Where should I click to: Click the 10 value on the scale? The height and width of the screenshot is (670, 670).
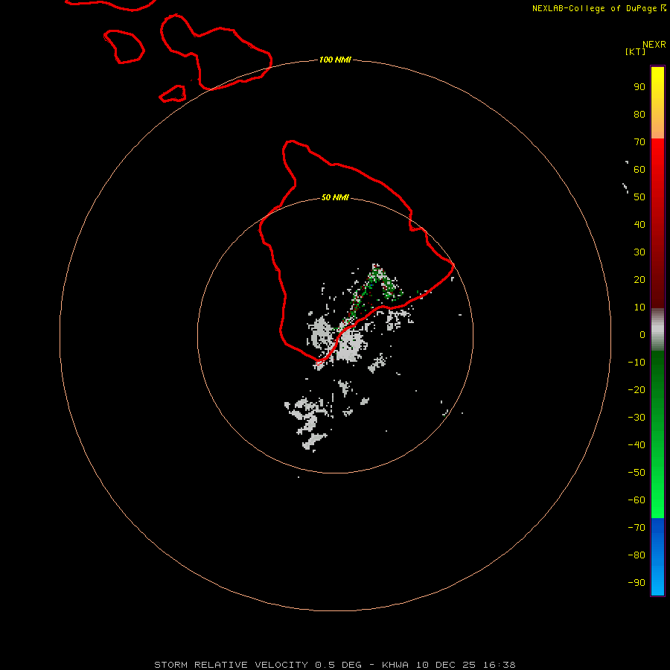coord(639,307)
